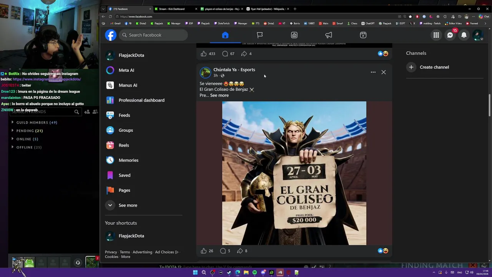Open the Windows Start button
The height and width of the screenshot is (277, 492).
(x=195, y=272)
